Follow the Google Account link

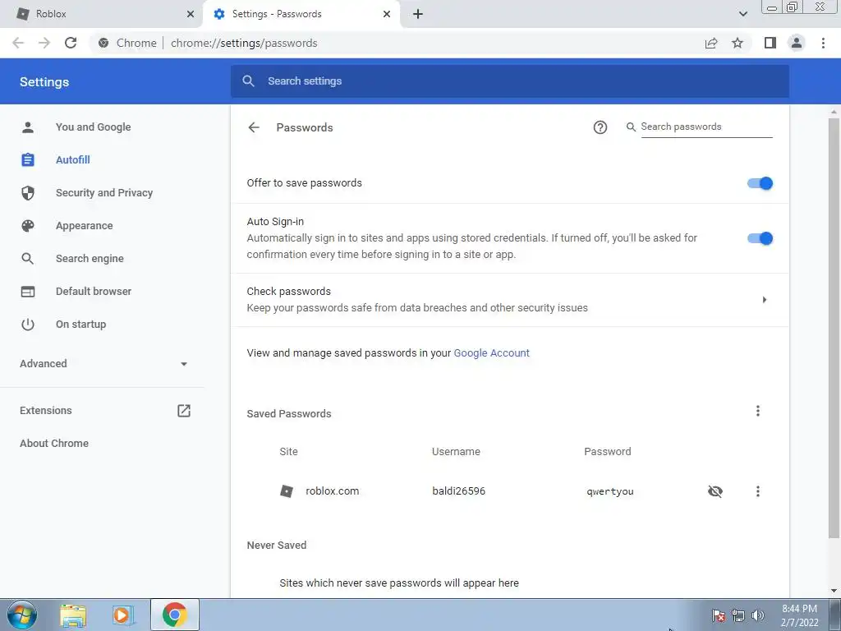click(x=491, y=353)
